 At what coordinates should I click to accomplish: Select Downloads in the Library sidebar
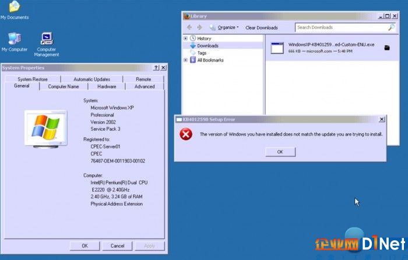(x=207, y=46)
